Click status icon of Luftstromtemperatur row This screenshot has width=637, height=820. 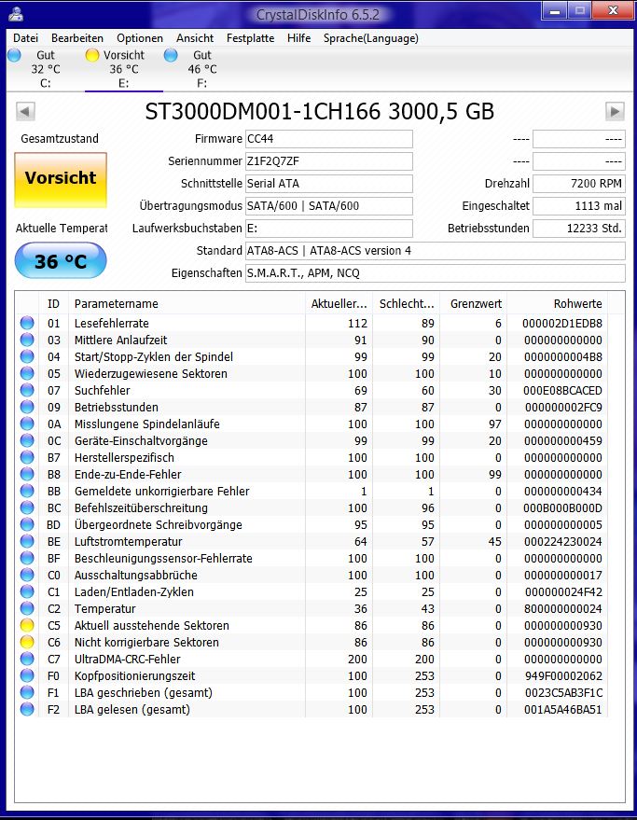(27, 541)
